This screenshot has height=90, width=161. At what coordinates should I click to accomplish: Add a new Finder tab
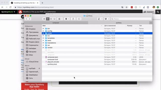tap(151, 23)
